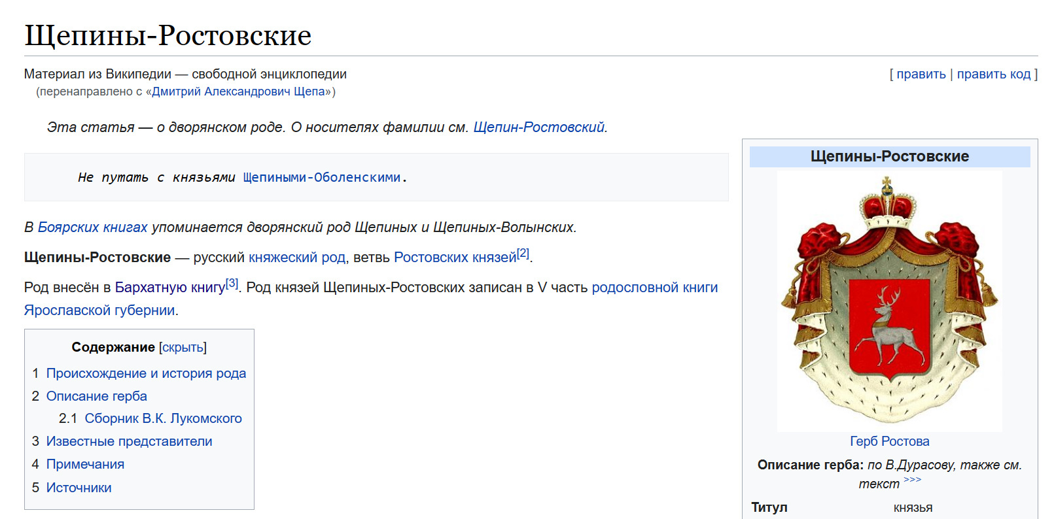This screenshot has height=519, width=1054.
Task: Select the 'Содержание' heading in contents box
Action: click(x=113, y=347)
